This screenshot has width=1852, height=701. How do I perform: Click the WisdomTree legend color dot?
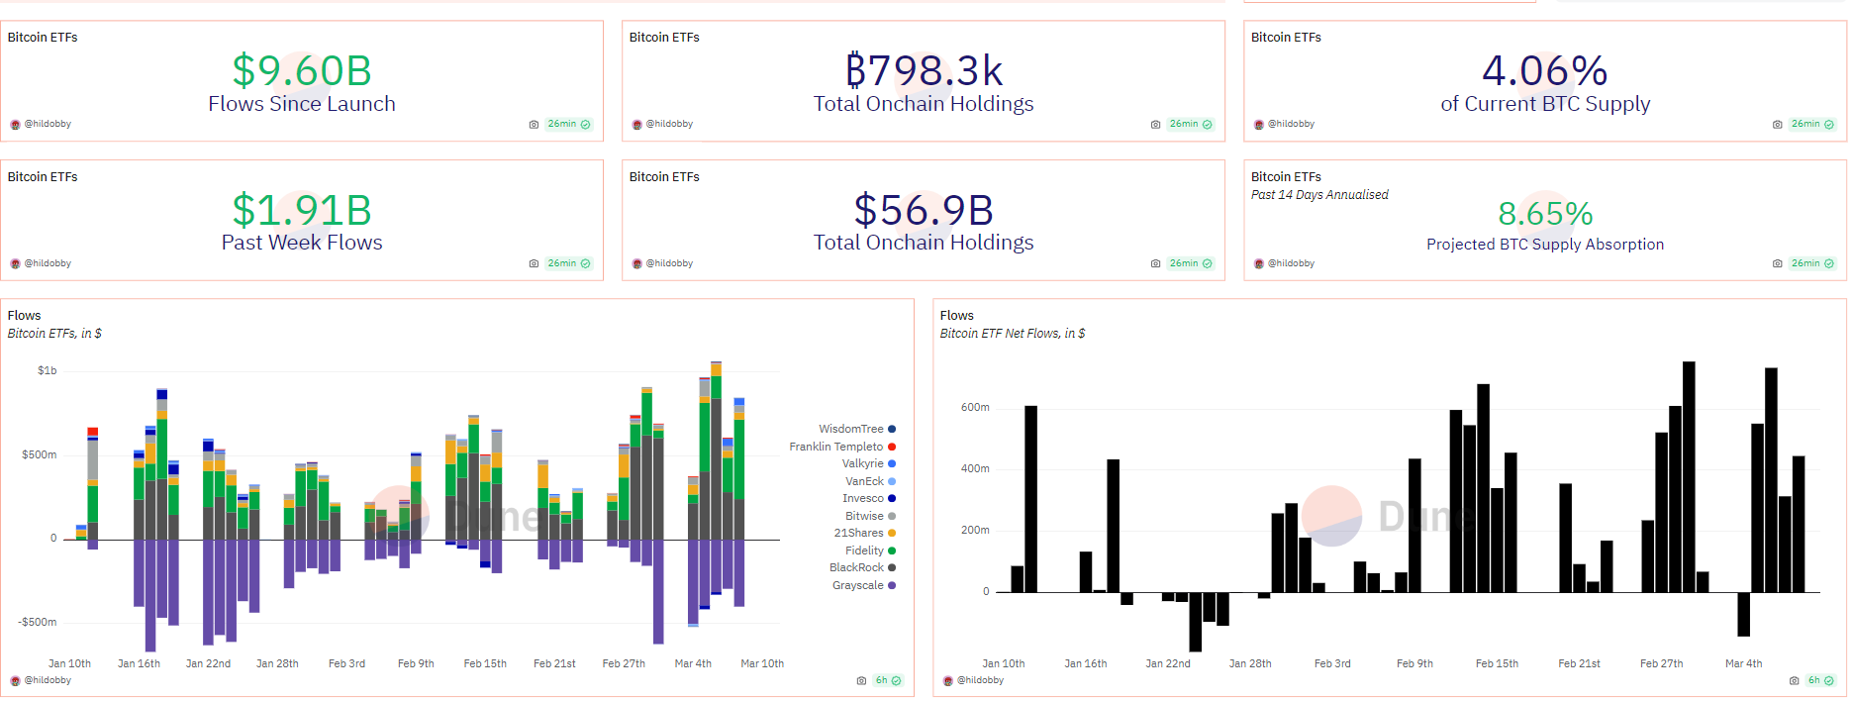click(x=892, y=430)
